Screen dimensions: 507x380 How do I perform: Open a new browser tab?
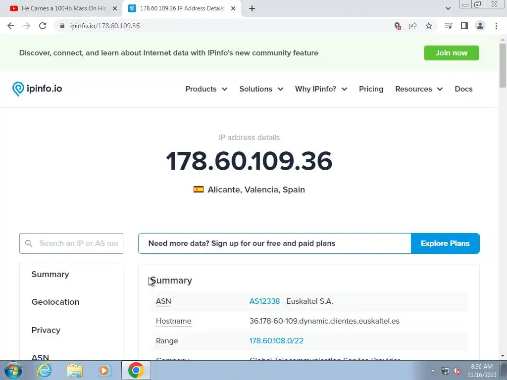click(252, 9)
